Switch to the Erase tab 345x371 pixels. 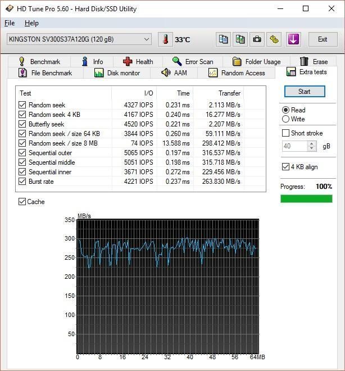pyautogui.click(x=314, y=61)
